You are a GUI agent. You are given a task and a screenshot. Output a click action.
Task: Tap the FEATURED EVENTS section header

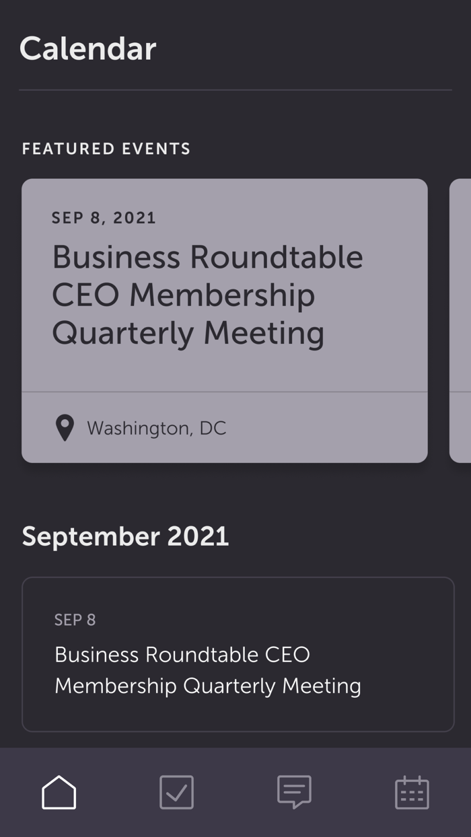(x=106, y=149)
